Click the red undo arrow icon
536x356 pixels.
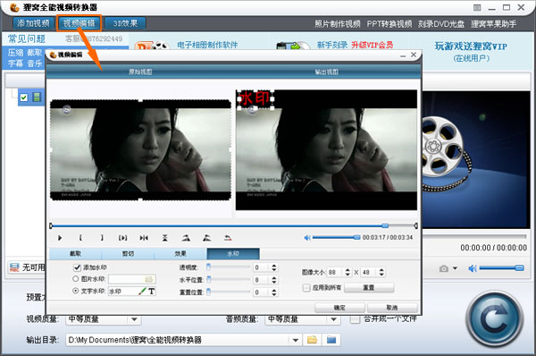228,238
